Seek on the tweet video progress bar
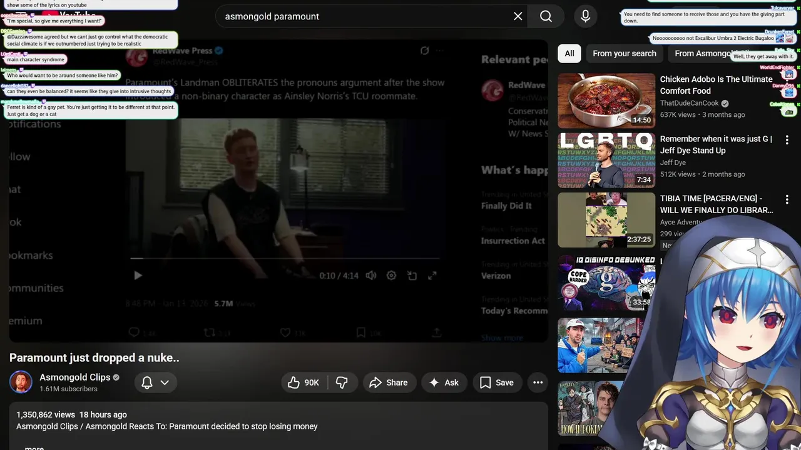Viewport: 801px width, 450px height. (285, 257)
